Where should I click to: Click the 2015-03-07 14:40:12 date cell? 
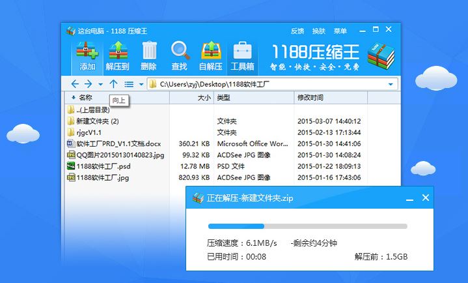coord(329,121)
